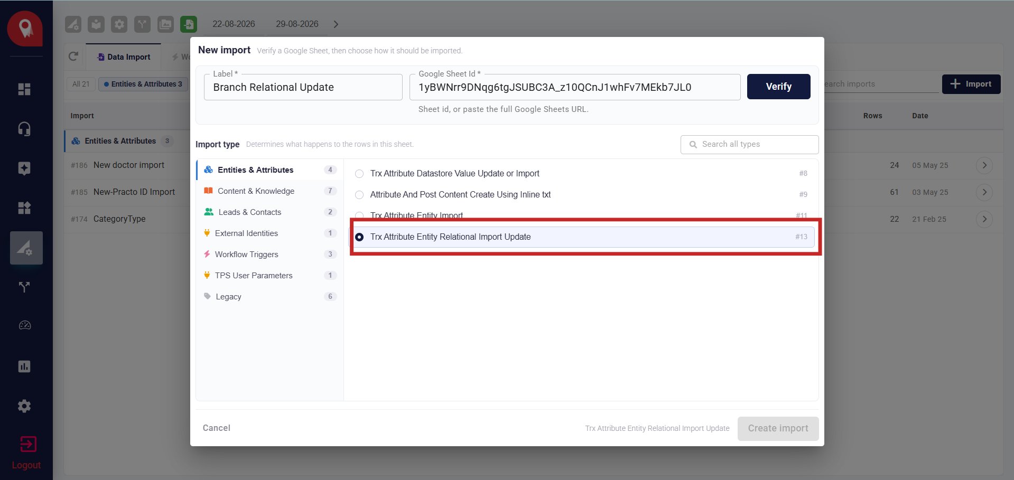Click the Logout icon
Image resolution: width=1014 pixels, height=480 pixels.
click(27, 444)
